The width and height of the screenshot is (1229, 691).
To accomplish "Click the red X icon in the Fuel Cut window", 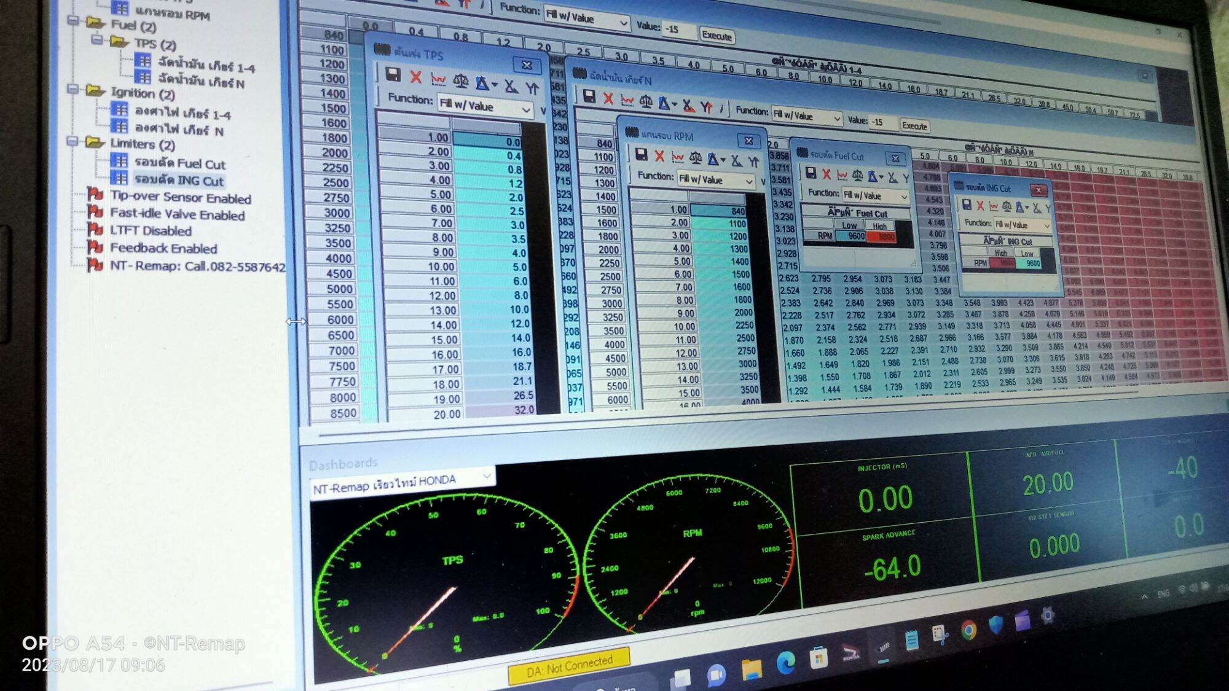I will (x=827, y=174).
